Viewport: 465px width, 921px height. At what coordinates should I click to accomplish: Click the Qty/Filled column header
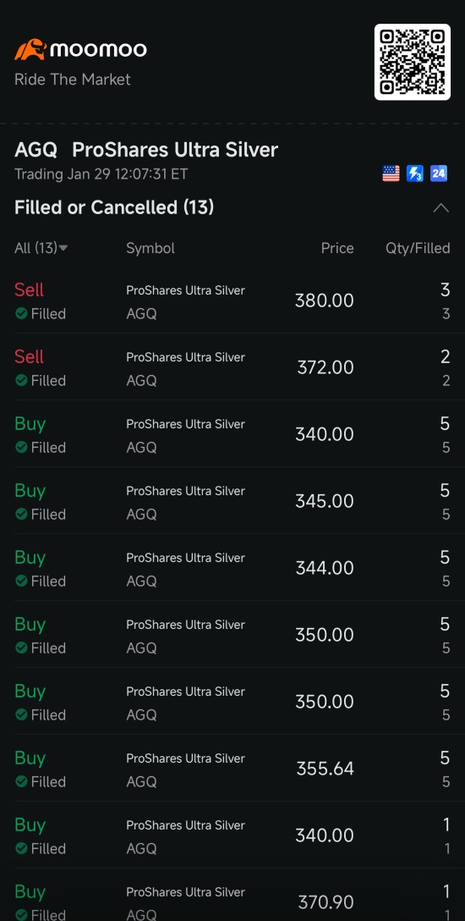[418, 248]
